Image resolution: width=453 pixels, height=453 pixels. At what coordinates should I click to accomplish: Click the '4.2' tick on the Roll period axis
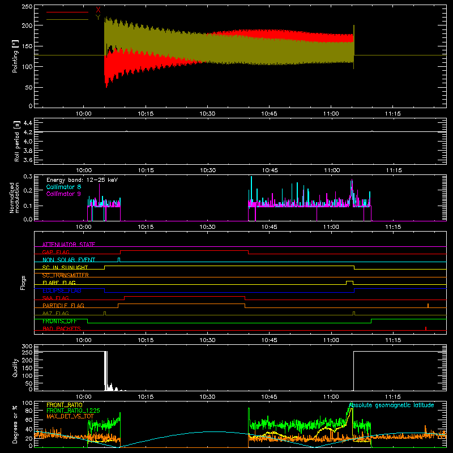coord(28,133)
